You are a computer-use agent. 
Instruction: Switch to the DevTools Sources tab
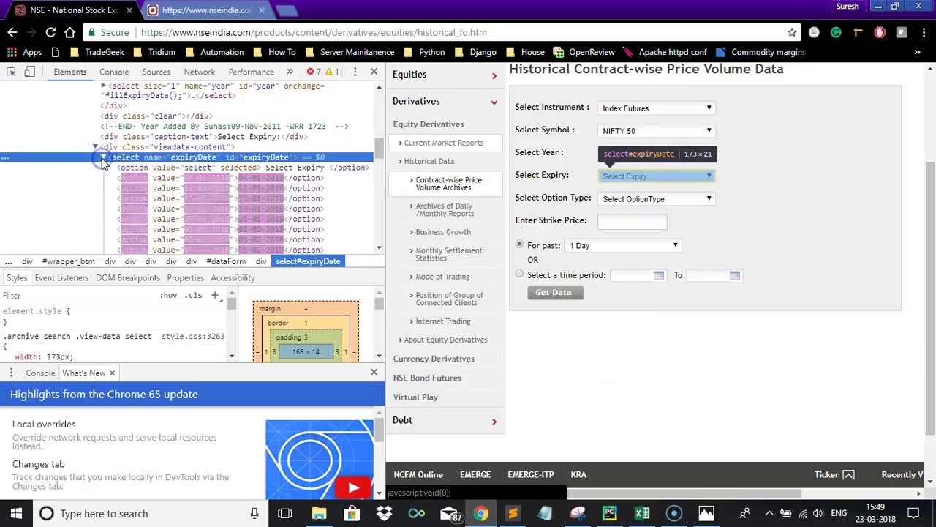(x=156, y=72)
